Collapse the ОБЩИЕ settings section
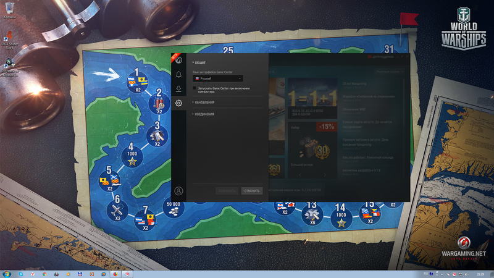This screenshot has width=494, height=278. (199, 63)
